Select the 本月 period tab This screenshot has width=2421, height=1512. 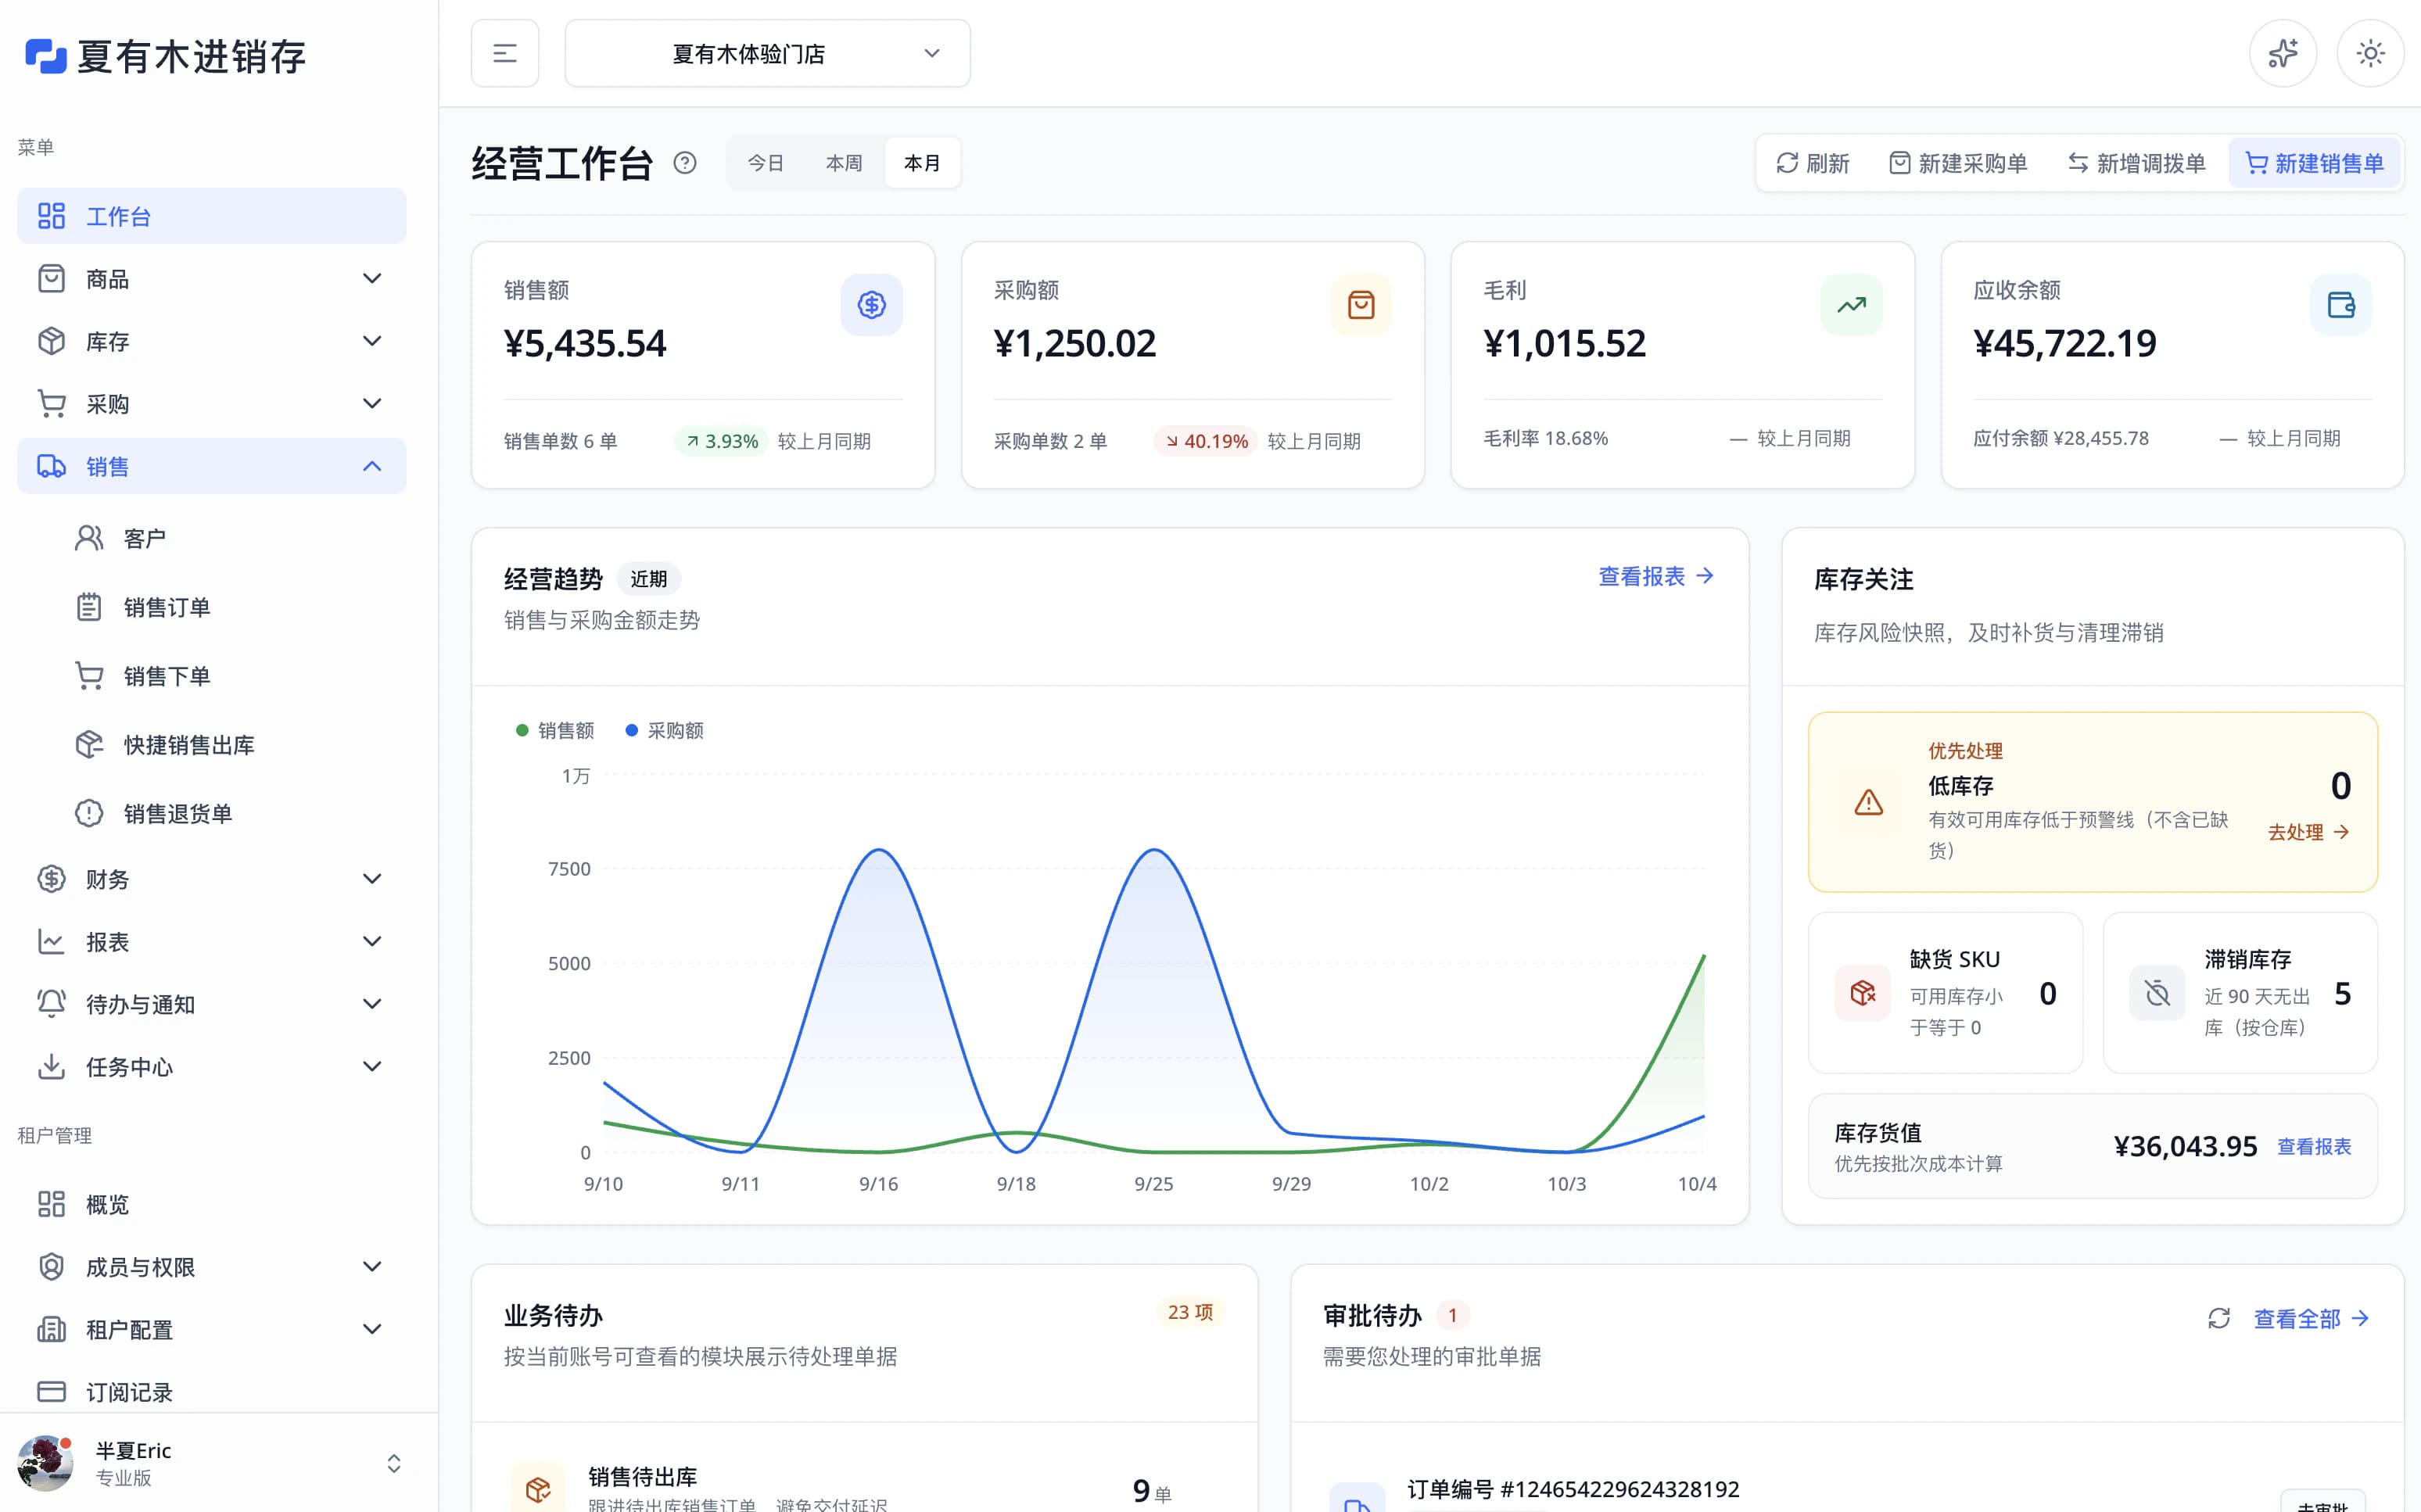point(922,163)
